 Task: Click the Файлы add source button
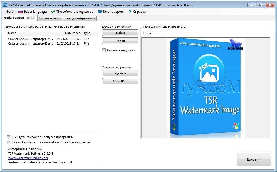(x=120, y=33)
